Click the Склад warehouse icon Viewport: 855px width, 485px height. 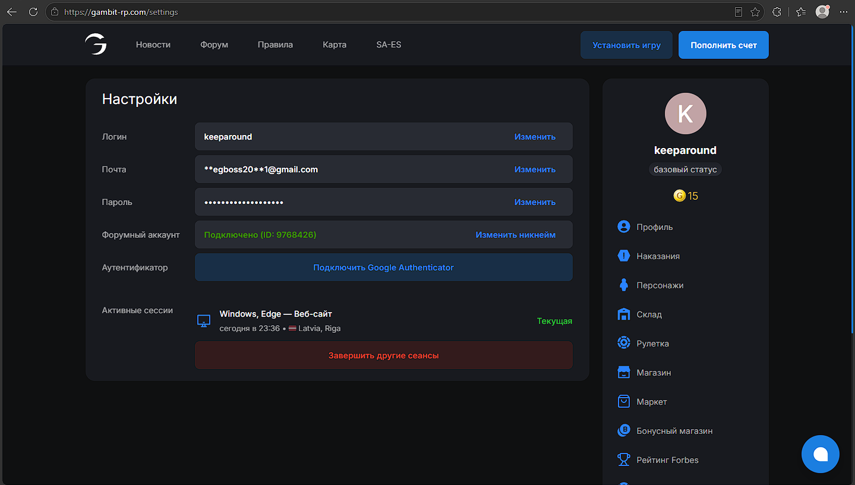click(623, 314)
